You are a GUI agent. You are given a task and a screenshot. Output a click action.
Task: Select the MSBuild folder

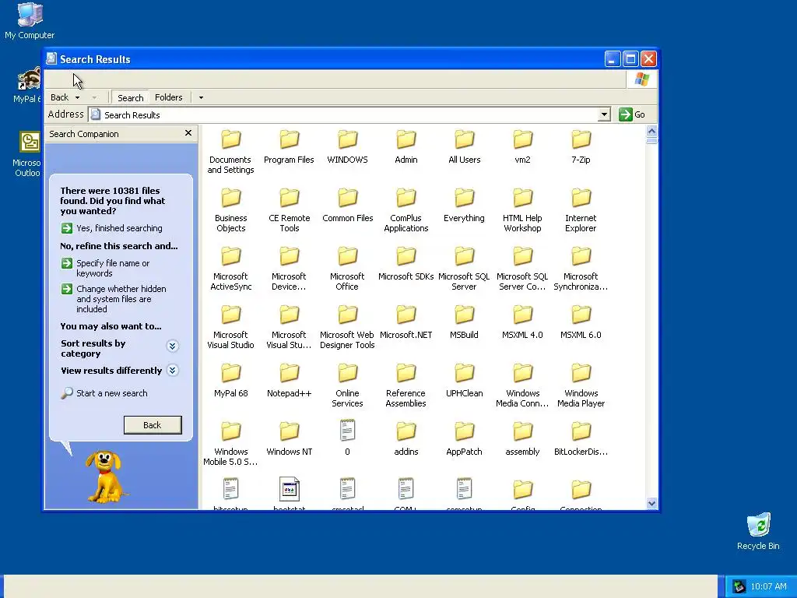[x=465, y=322]
